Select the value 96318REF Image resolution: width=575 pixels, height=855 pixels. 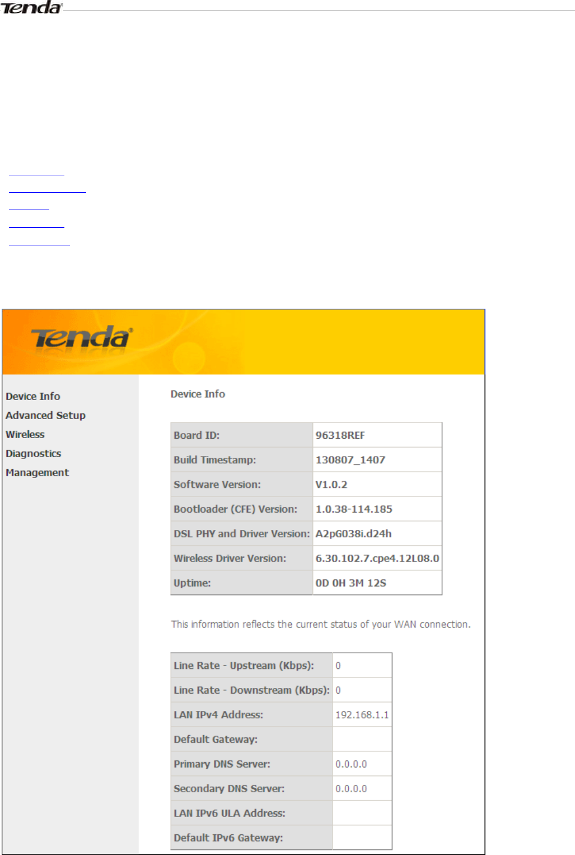point(340,435)
